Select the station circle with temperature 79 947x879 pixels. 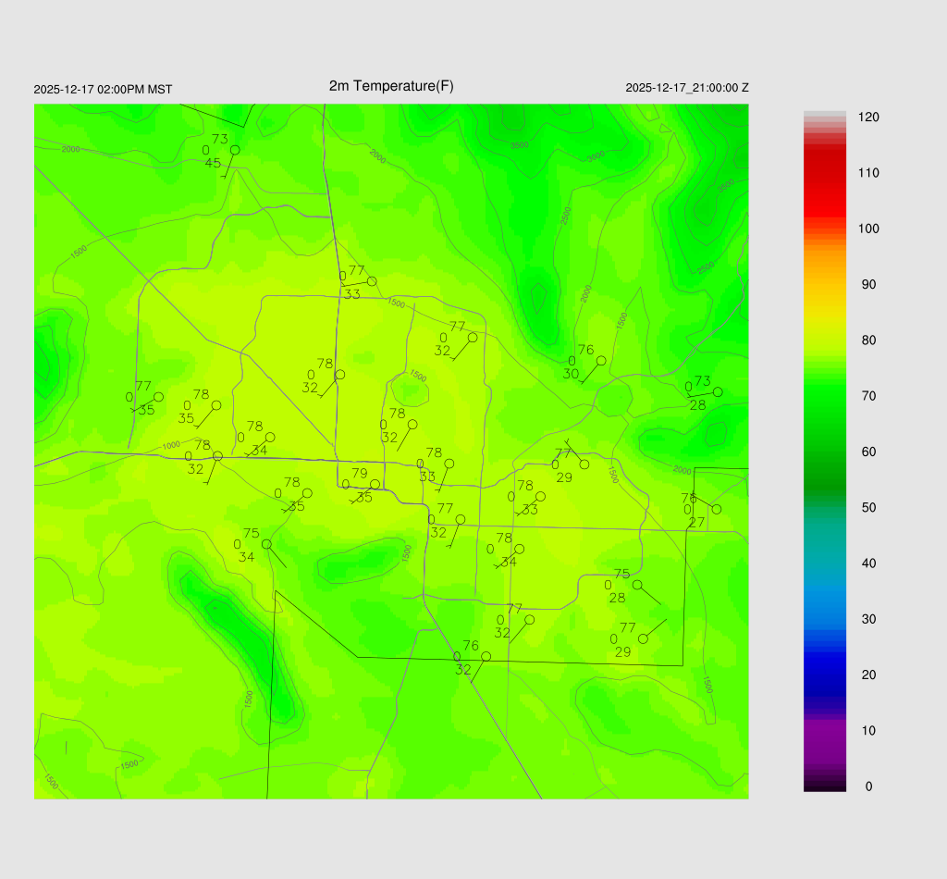[x=375, y=484]
